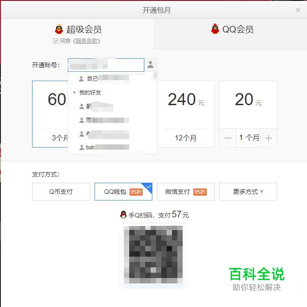This screenshot has width=307, height=307.
Task: Select the 20元 custom month plan
Action: tap(248, 105)
